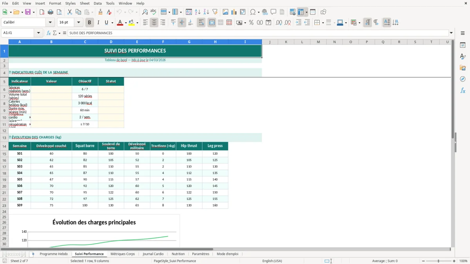
Task: Clear direct formatting
Action: tap(109, 12)
